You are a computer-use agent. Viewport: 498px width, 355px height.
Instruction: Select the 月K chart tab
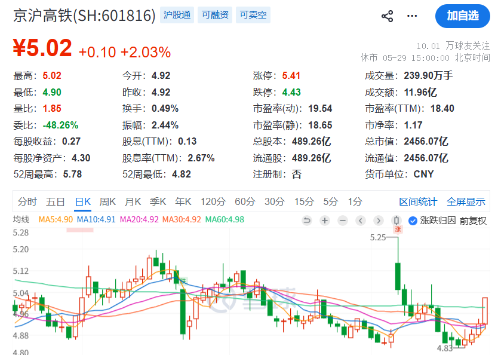tap(133, 201)
